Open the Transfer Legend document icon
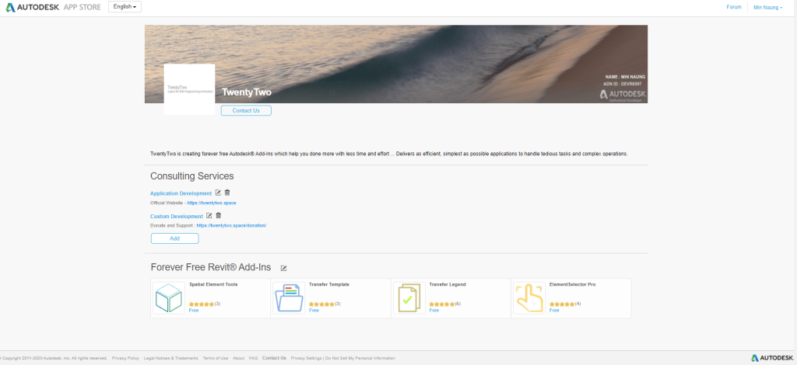 pos(409,298)
